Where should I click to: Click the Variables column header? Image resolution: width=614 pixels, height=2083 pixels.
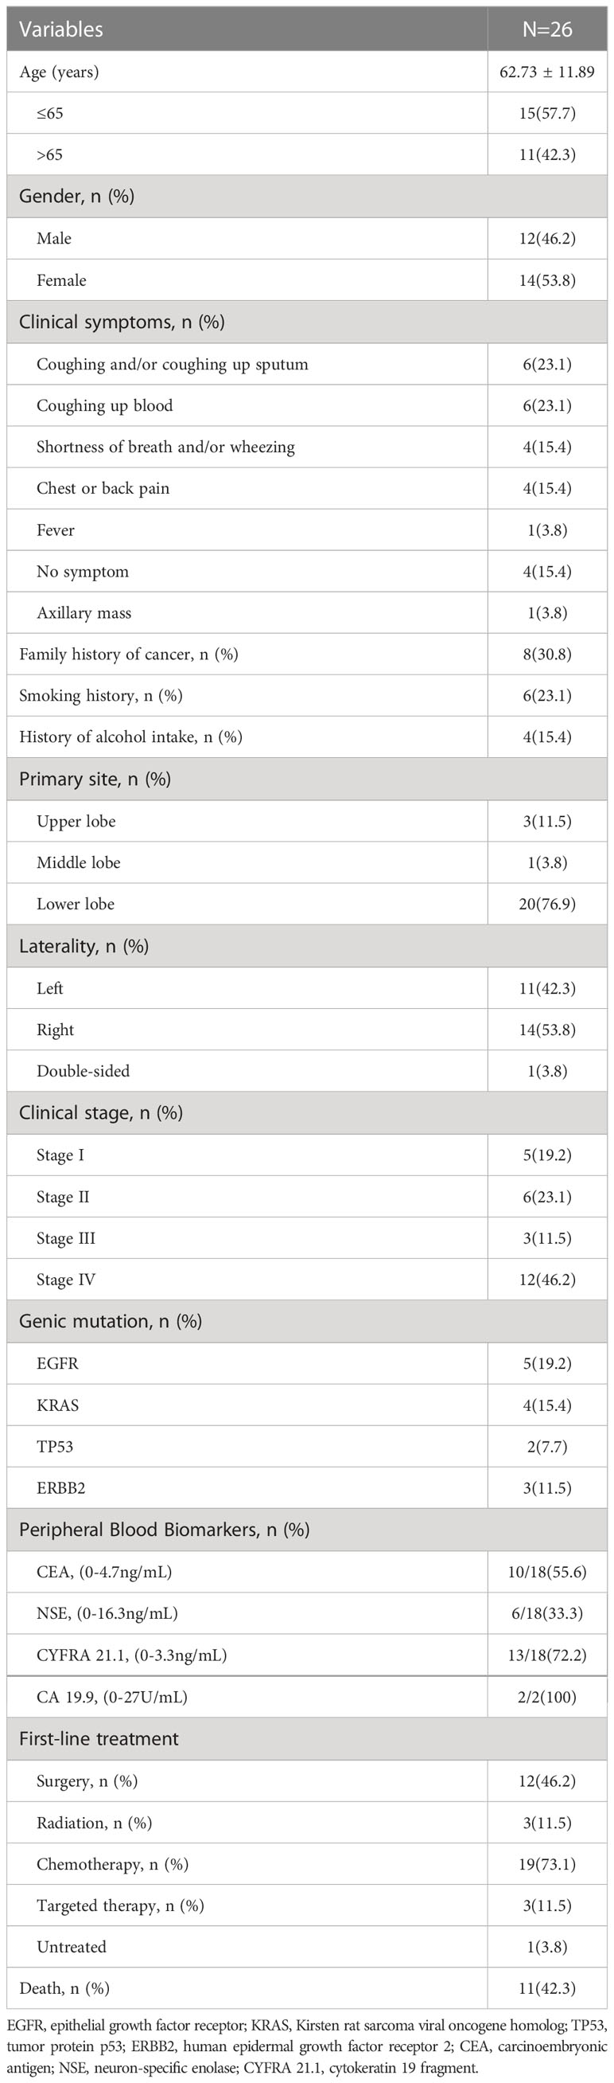tap(60, 30)
